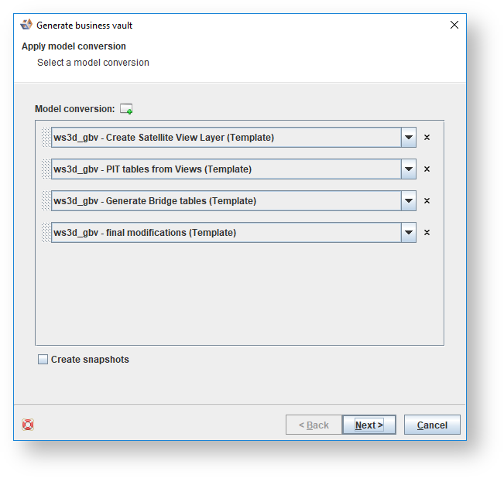The width and height of the screenshot is (504, 478).
Task: Expand the Generate Bridge tables dropdown
Action: pyautogui.click(x=408, y=201)
